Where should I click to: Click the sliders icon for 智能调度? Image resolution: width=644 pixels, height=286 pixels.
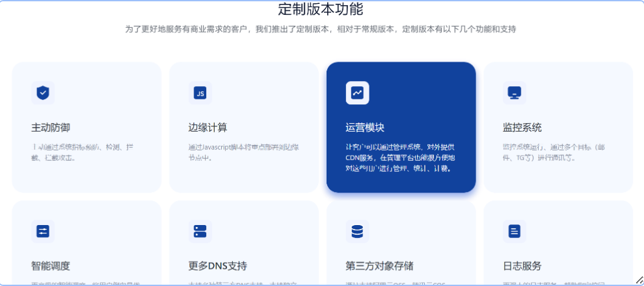[43, 231]
